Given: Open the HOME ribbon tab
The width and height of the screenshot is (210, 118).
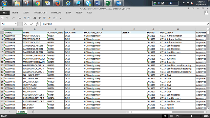Looking at the screenshot, I should [15, 13].
